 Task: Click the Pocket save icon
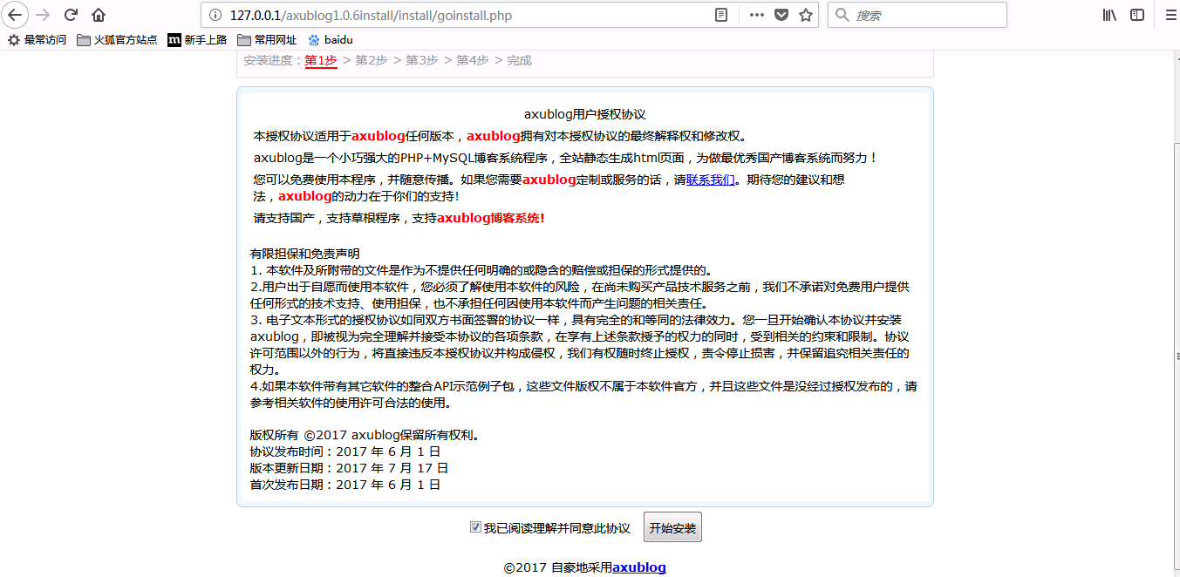coord(781,15)
